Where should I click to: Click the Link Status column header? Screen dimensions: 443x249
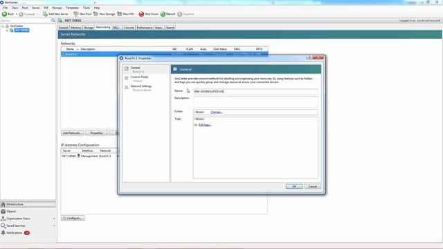220,49
